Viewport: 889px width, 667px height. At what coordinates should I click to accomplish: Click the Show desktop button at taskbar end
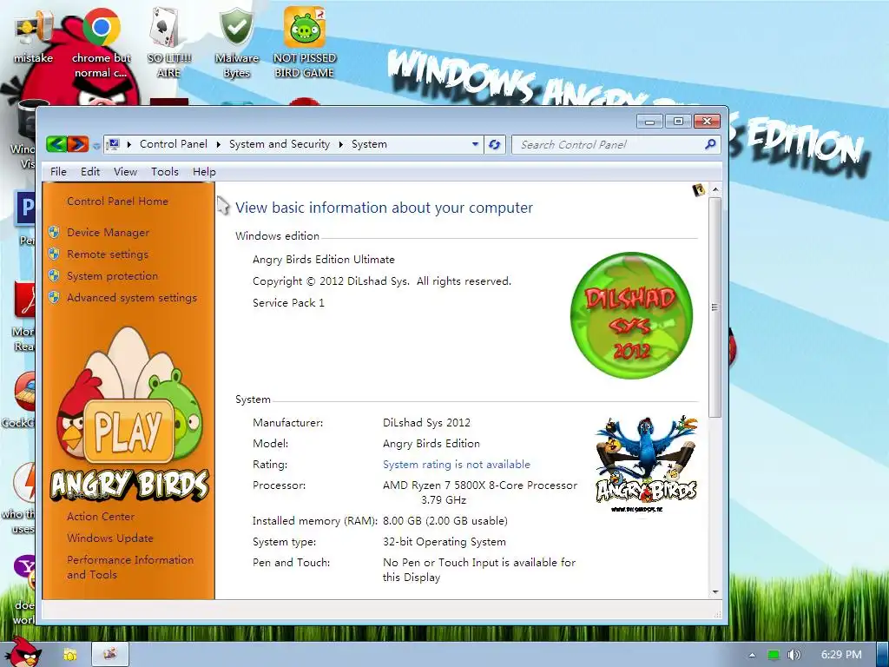click(882, 655)
